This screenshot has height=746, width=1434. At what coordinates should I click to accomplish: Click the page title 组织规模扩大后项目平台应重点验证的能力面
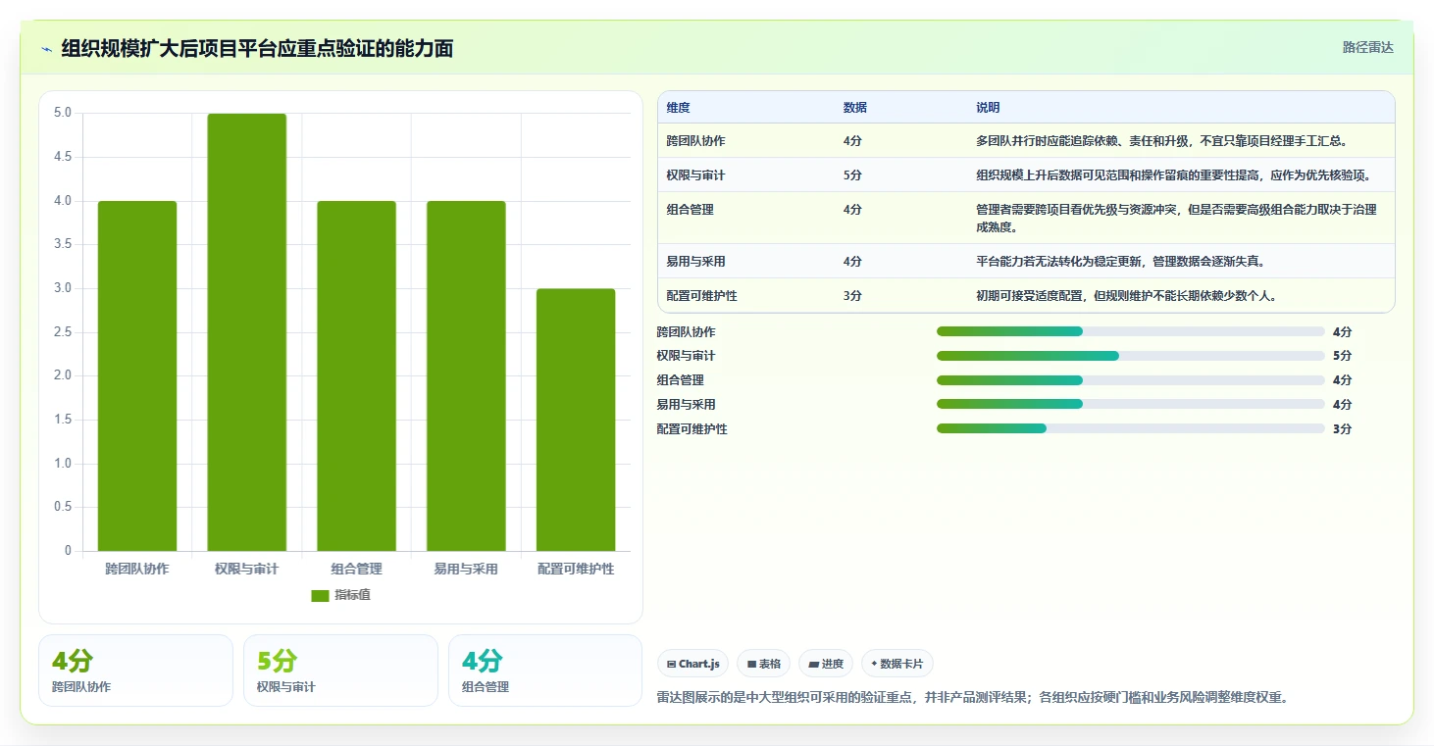point(257,49)
